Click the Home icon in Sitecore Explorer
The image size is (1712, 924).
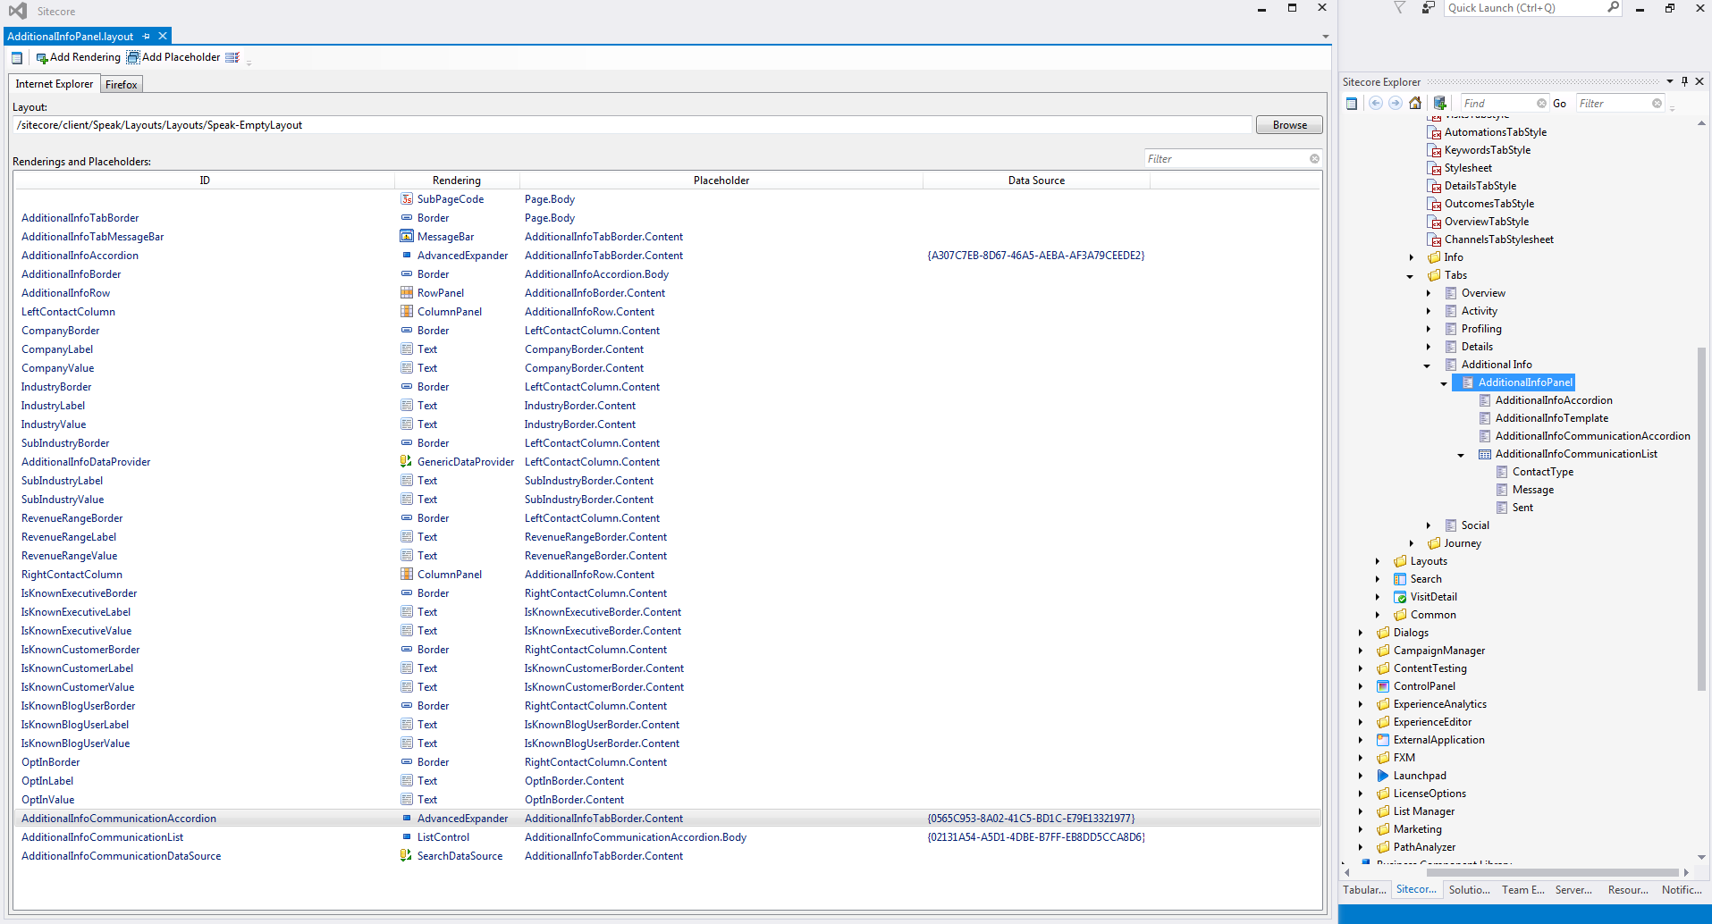[x=1415, y=104]
